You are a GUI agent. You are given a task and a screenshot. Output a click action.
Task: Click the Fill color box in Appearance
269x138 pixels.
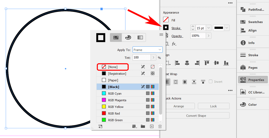tap(166, 20)
